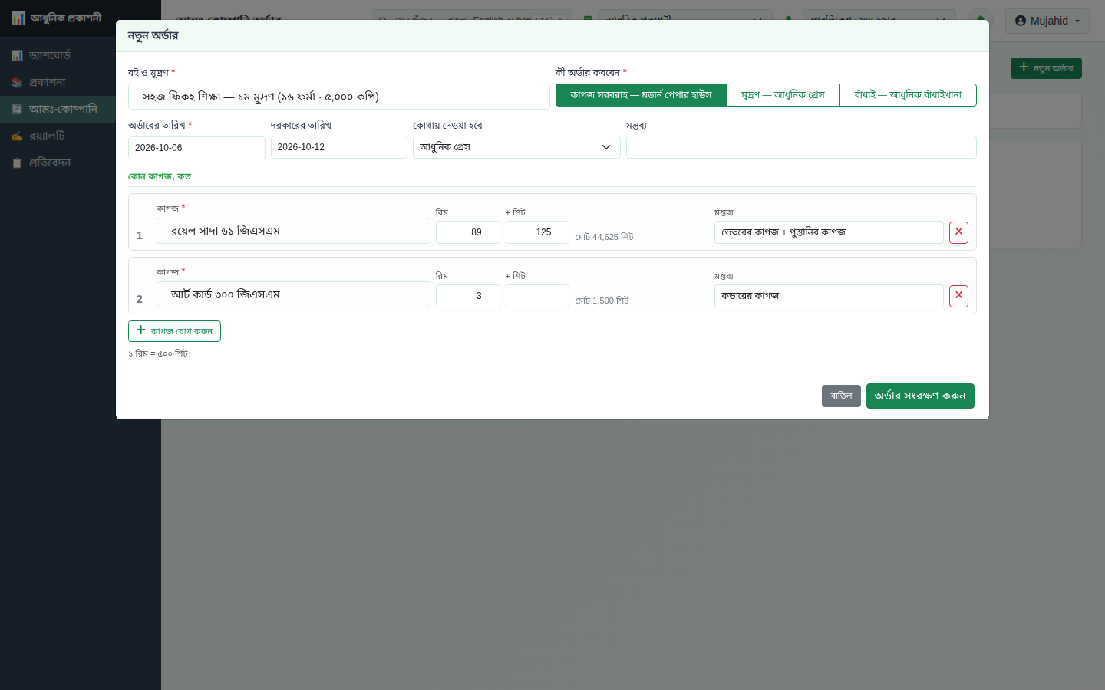Click the কোন কাগজ, কত section heading
1105x690 pixels.
(x=160, y=176)
